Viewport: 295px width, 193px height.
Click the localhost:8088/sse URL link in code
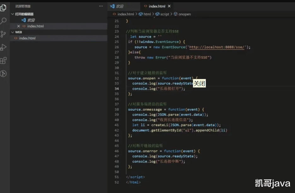pyautogui.click(x=218, y=47)
